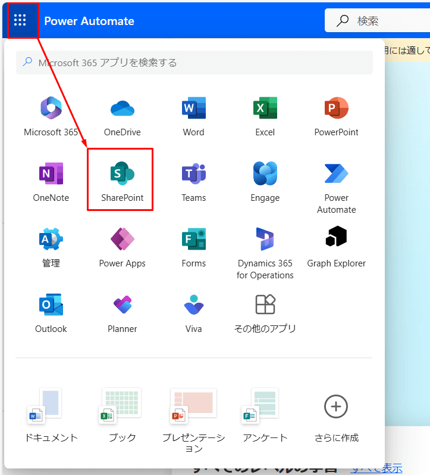
Task: Launch Teams app
Action: [x=193, y=182]
